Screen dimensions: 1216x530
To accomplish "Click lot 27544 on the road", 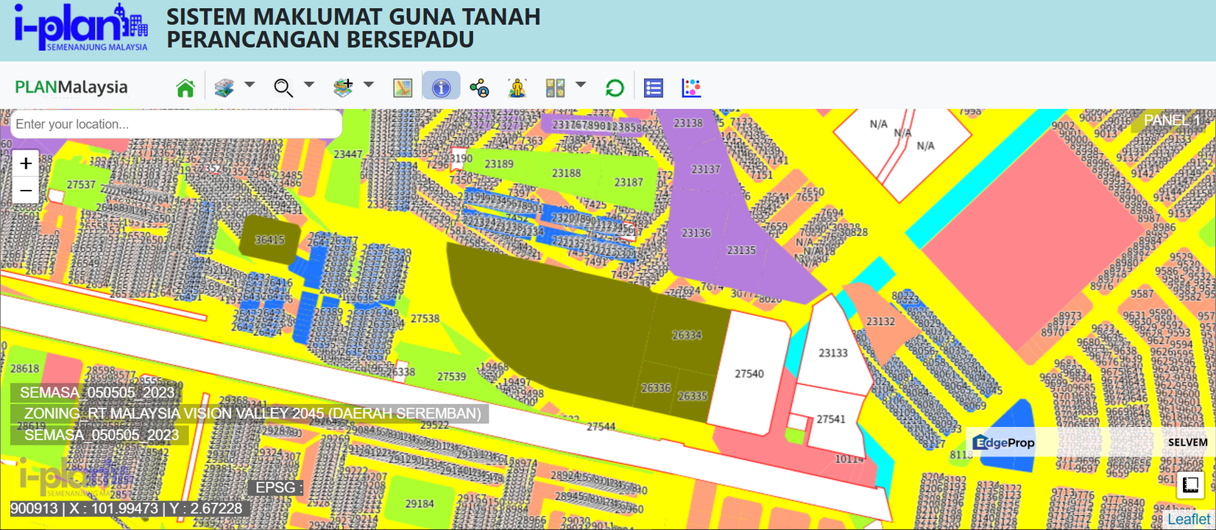I will tap(601, 426).
